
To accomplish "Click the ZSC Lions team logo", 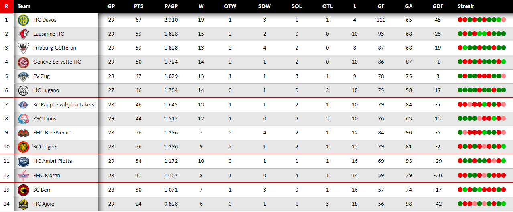I will [24, 119].
